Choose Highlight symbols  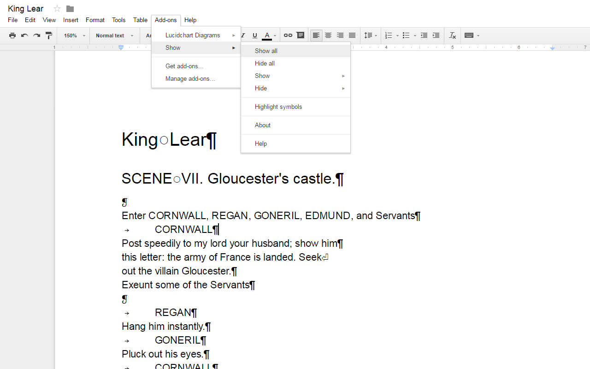point(295,107)
